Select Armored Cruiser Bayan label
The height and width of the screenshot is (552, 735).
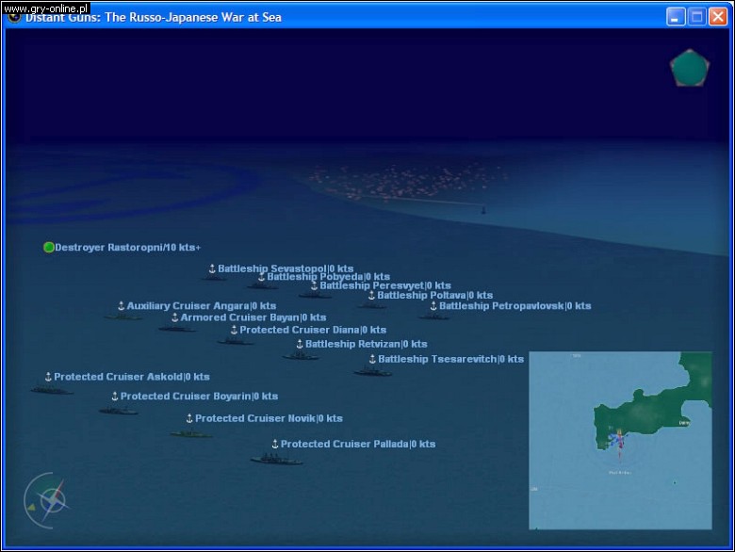coord(253,317)
